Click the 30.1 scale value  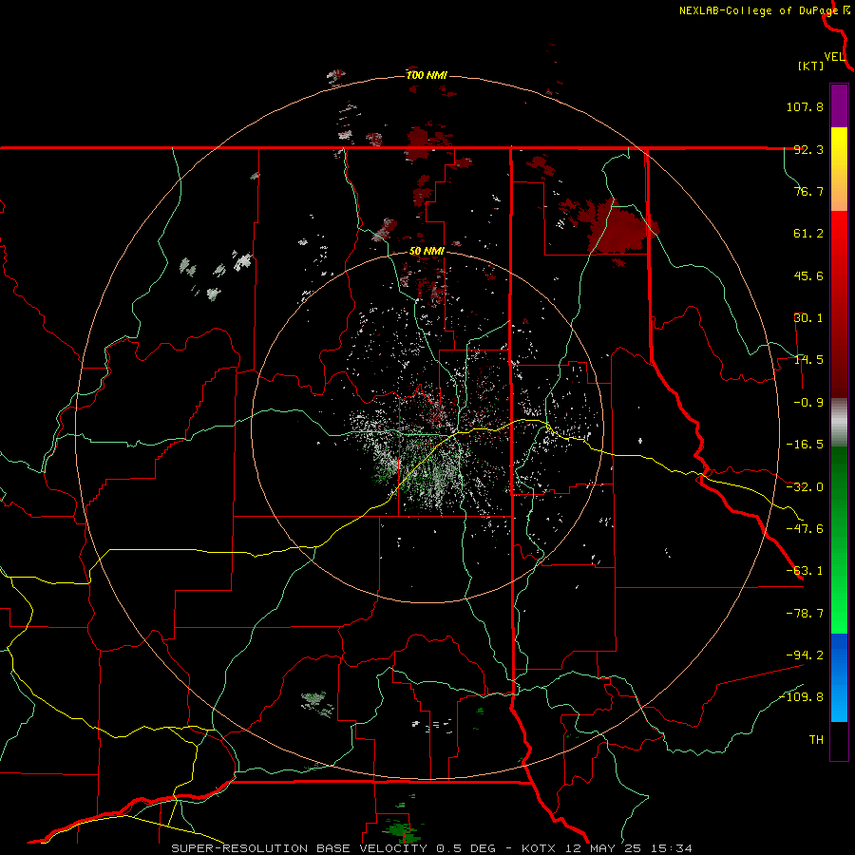[808, 318]
